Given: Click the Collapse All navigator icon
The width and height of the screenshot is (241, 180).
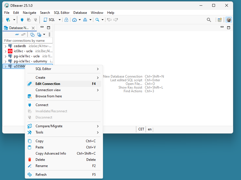Looking at the screenshot, I should [17, 35].
